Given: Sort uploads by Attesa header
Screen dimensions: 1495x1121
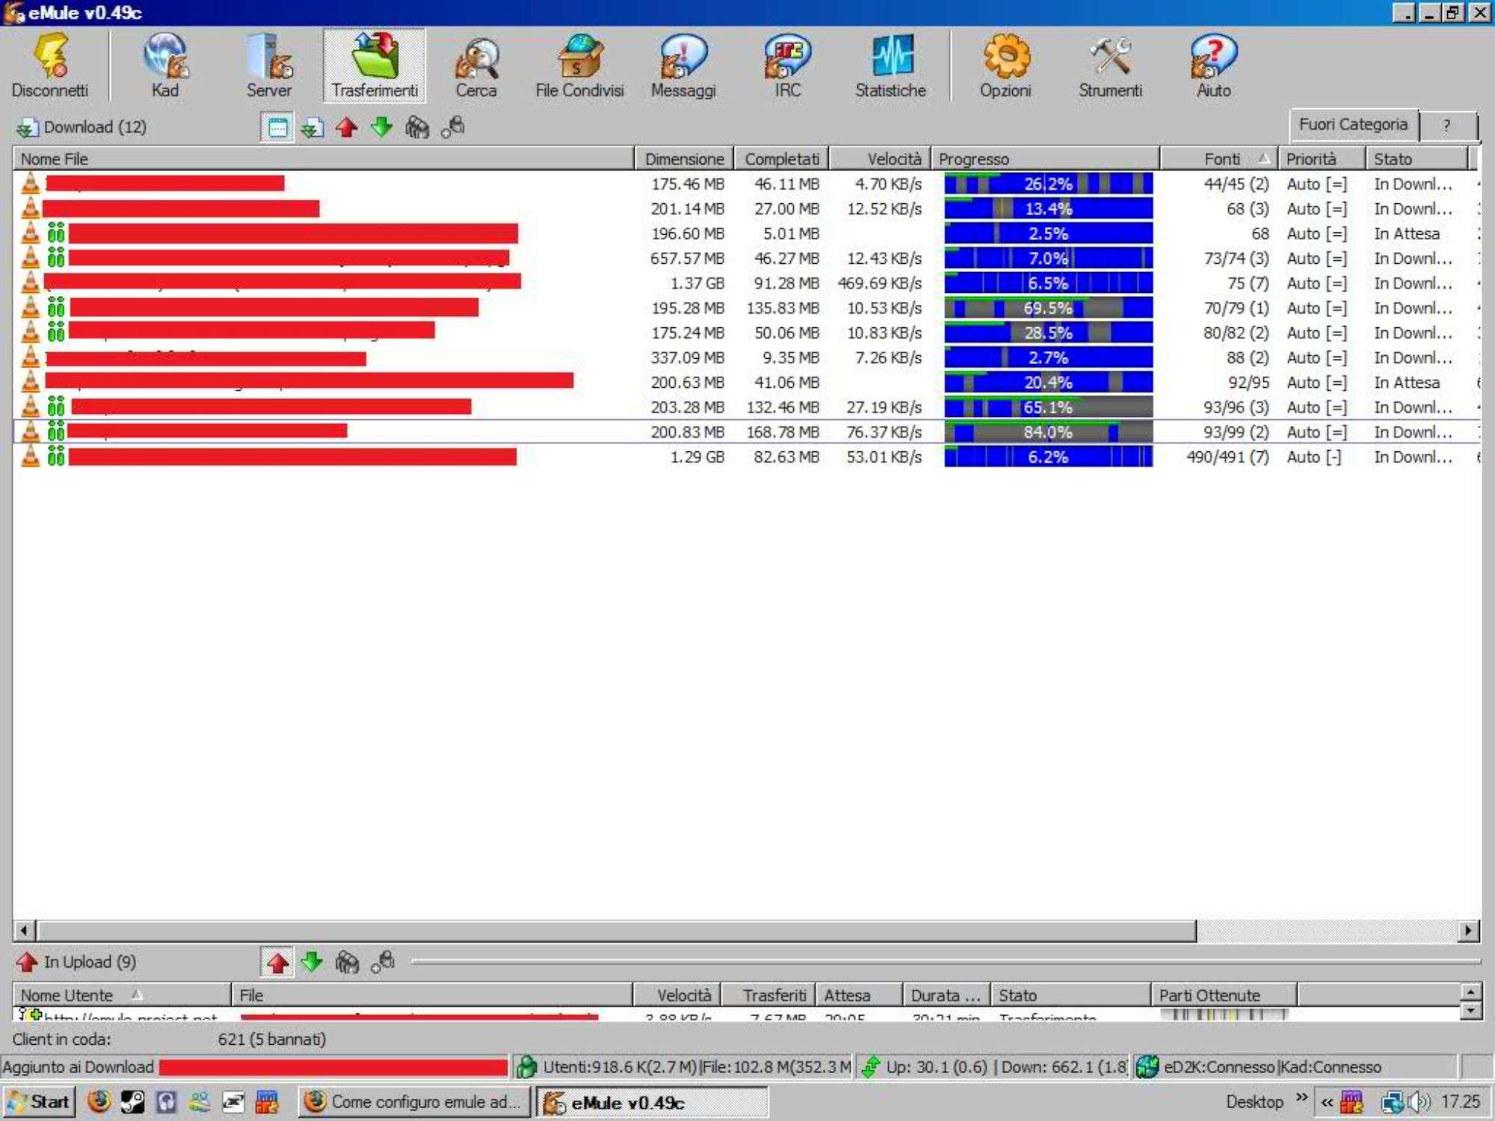Looking at the screenshot, I should pos(858,995).
